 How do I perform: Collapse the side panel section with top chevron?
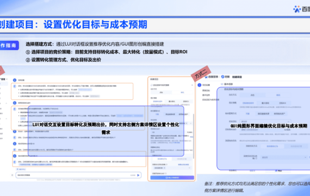pos(192,85)
